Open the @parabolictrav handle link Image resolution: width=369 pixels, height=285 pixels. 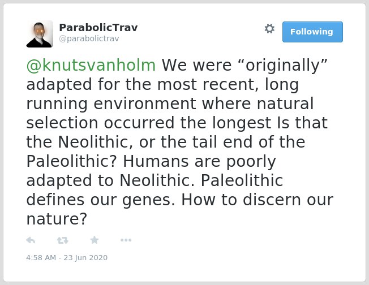tap(89, 38)
